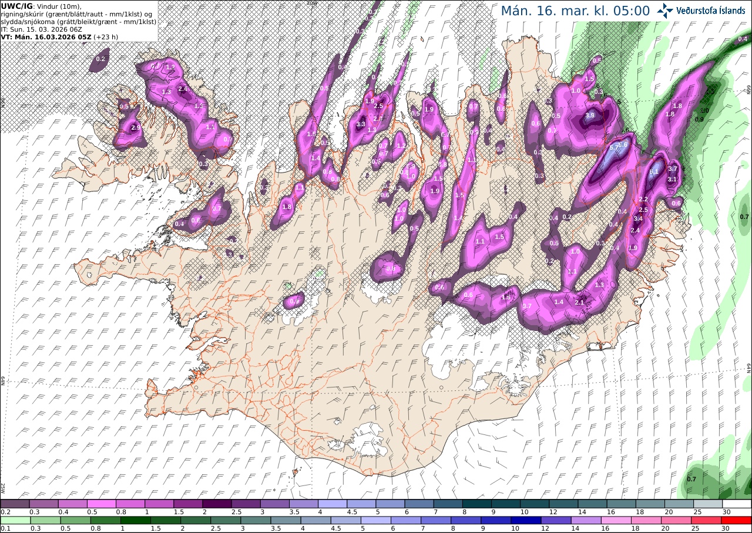752x533 pixels.
Task: Click the black 10 rainfall value offshore northeast
Action: coord(706,110)
